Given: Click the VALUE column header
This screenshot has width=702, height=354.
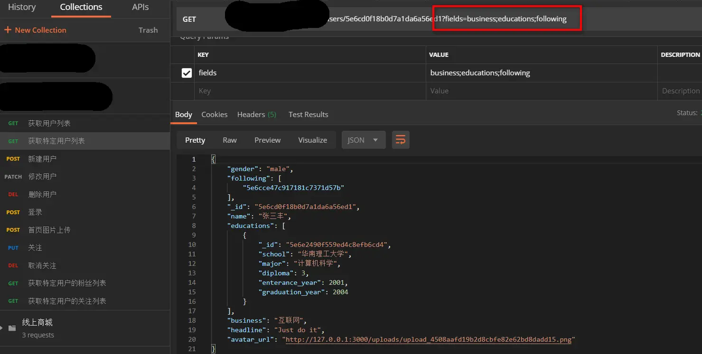Looking at the screenshot, I should 439,55.
